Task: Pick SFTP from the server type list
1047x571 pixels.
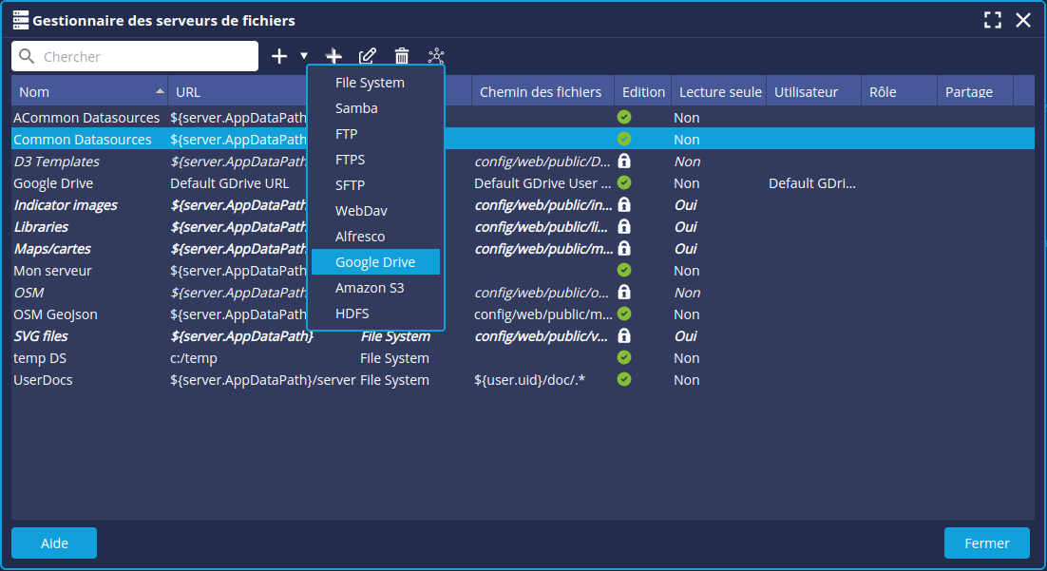Action: [x=350, y=185]
